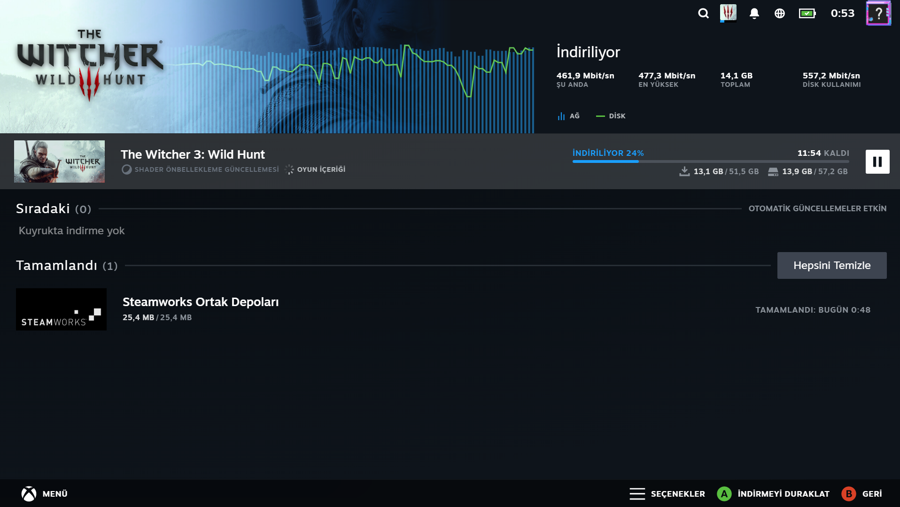Click the DİSK legend marker
900x507 pixels.
[600, 116]
